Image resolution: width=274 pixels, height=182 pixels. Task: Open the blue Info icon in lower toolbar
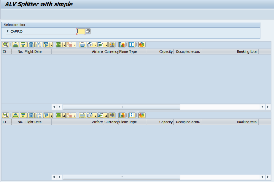click(132, 115)
